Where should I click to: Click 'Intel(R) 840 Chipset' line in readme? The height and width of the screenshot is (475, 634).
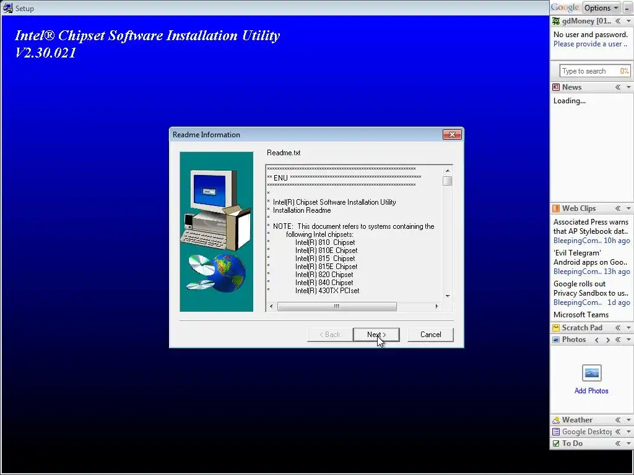324,283
